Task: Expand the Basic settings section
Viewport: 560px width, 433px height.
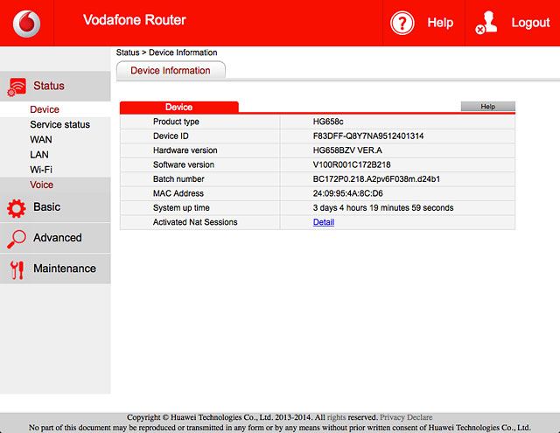Action: [55, 207]
